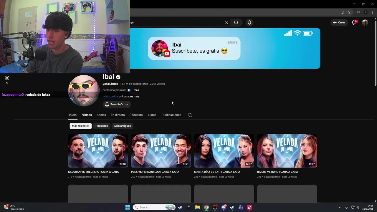Click the scrollbar up arrow
377x212 pixels.
[375, 19]
